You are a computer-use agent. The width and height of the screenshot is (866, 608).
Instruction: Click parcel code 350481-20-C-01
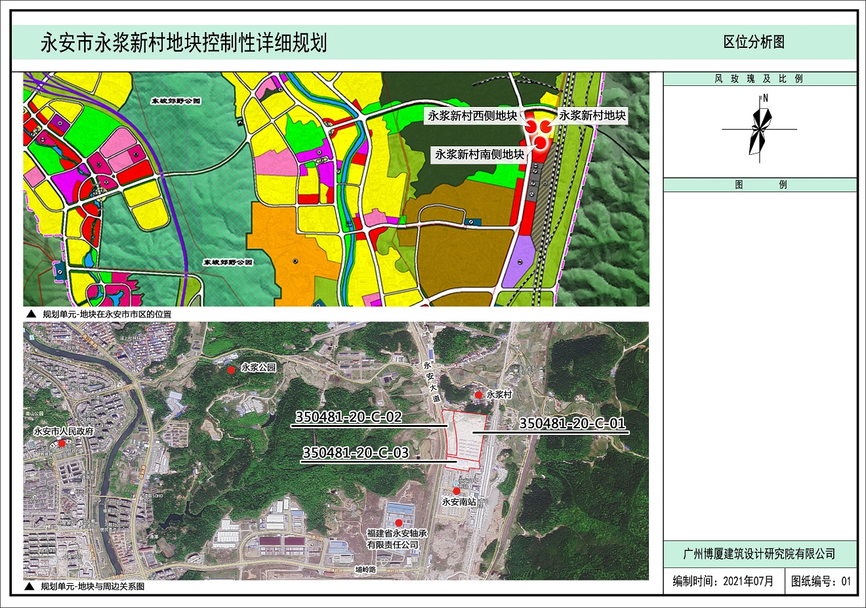point(572,424)
